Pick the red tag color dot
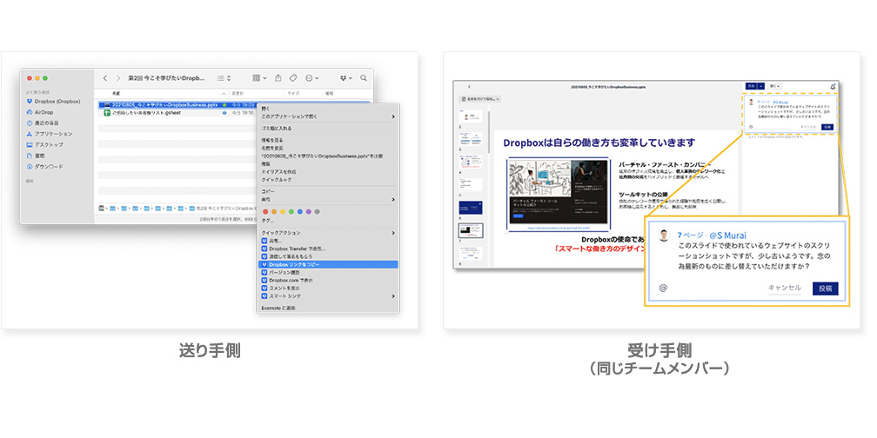 (x=266, y=211)
